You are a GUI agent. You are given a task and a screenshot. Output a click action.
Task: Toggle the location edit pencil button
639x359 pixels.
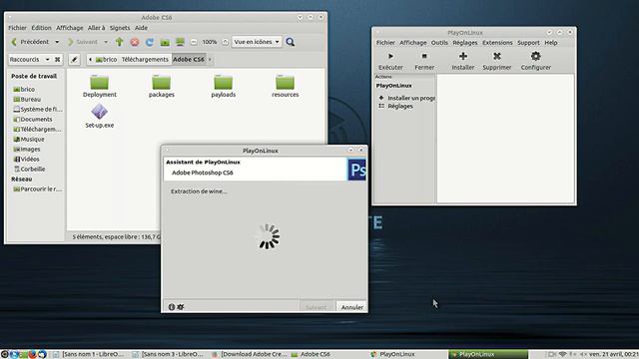click(x=74, y=60)
